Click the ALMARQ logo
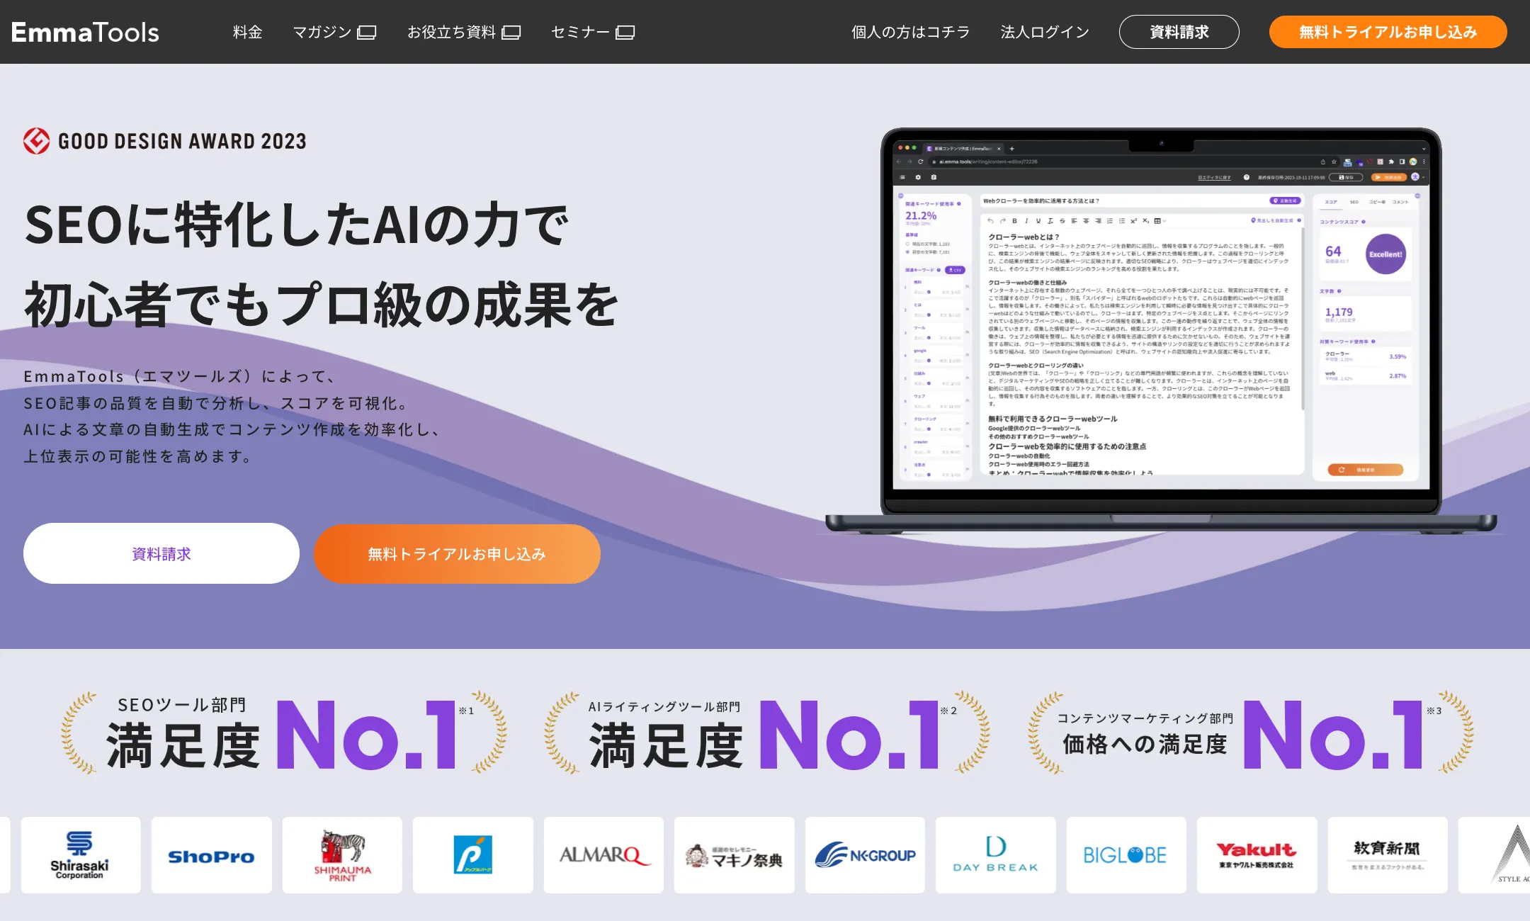Viewport: 1530px width, 921px height. coord(603,854)
